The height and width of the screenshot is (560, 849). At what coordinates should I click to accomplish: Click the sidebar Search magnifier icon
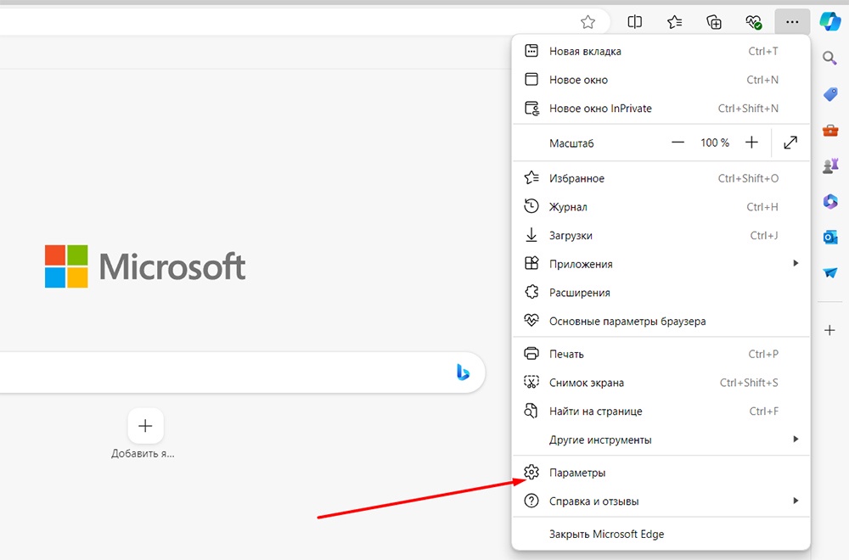[x=829, y=58]
